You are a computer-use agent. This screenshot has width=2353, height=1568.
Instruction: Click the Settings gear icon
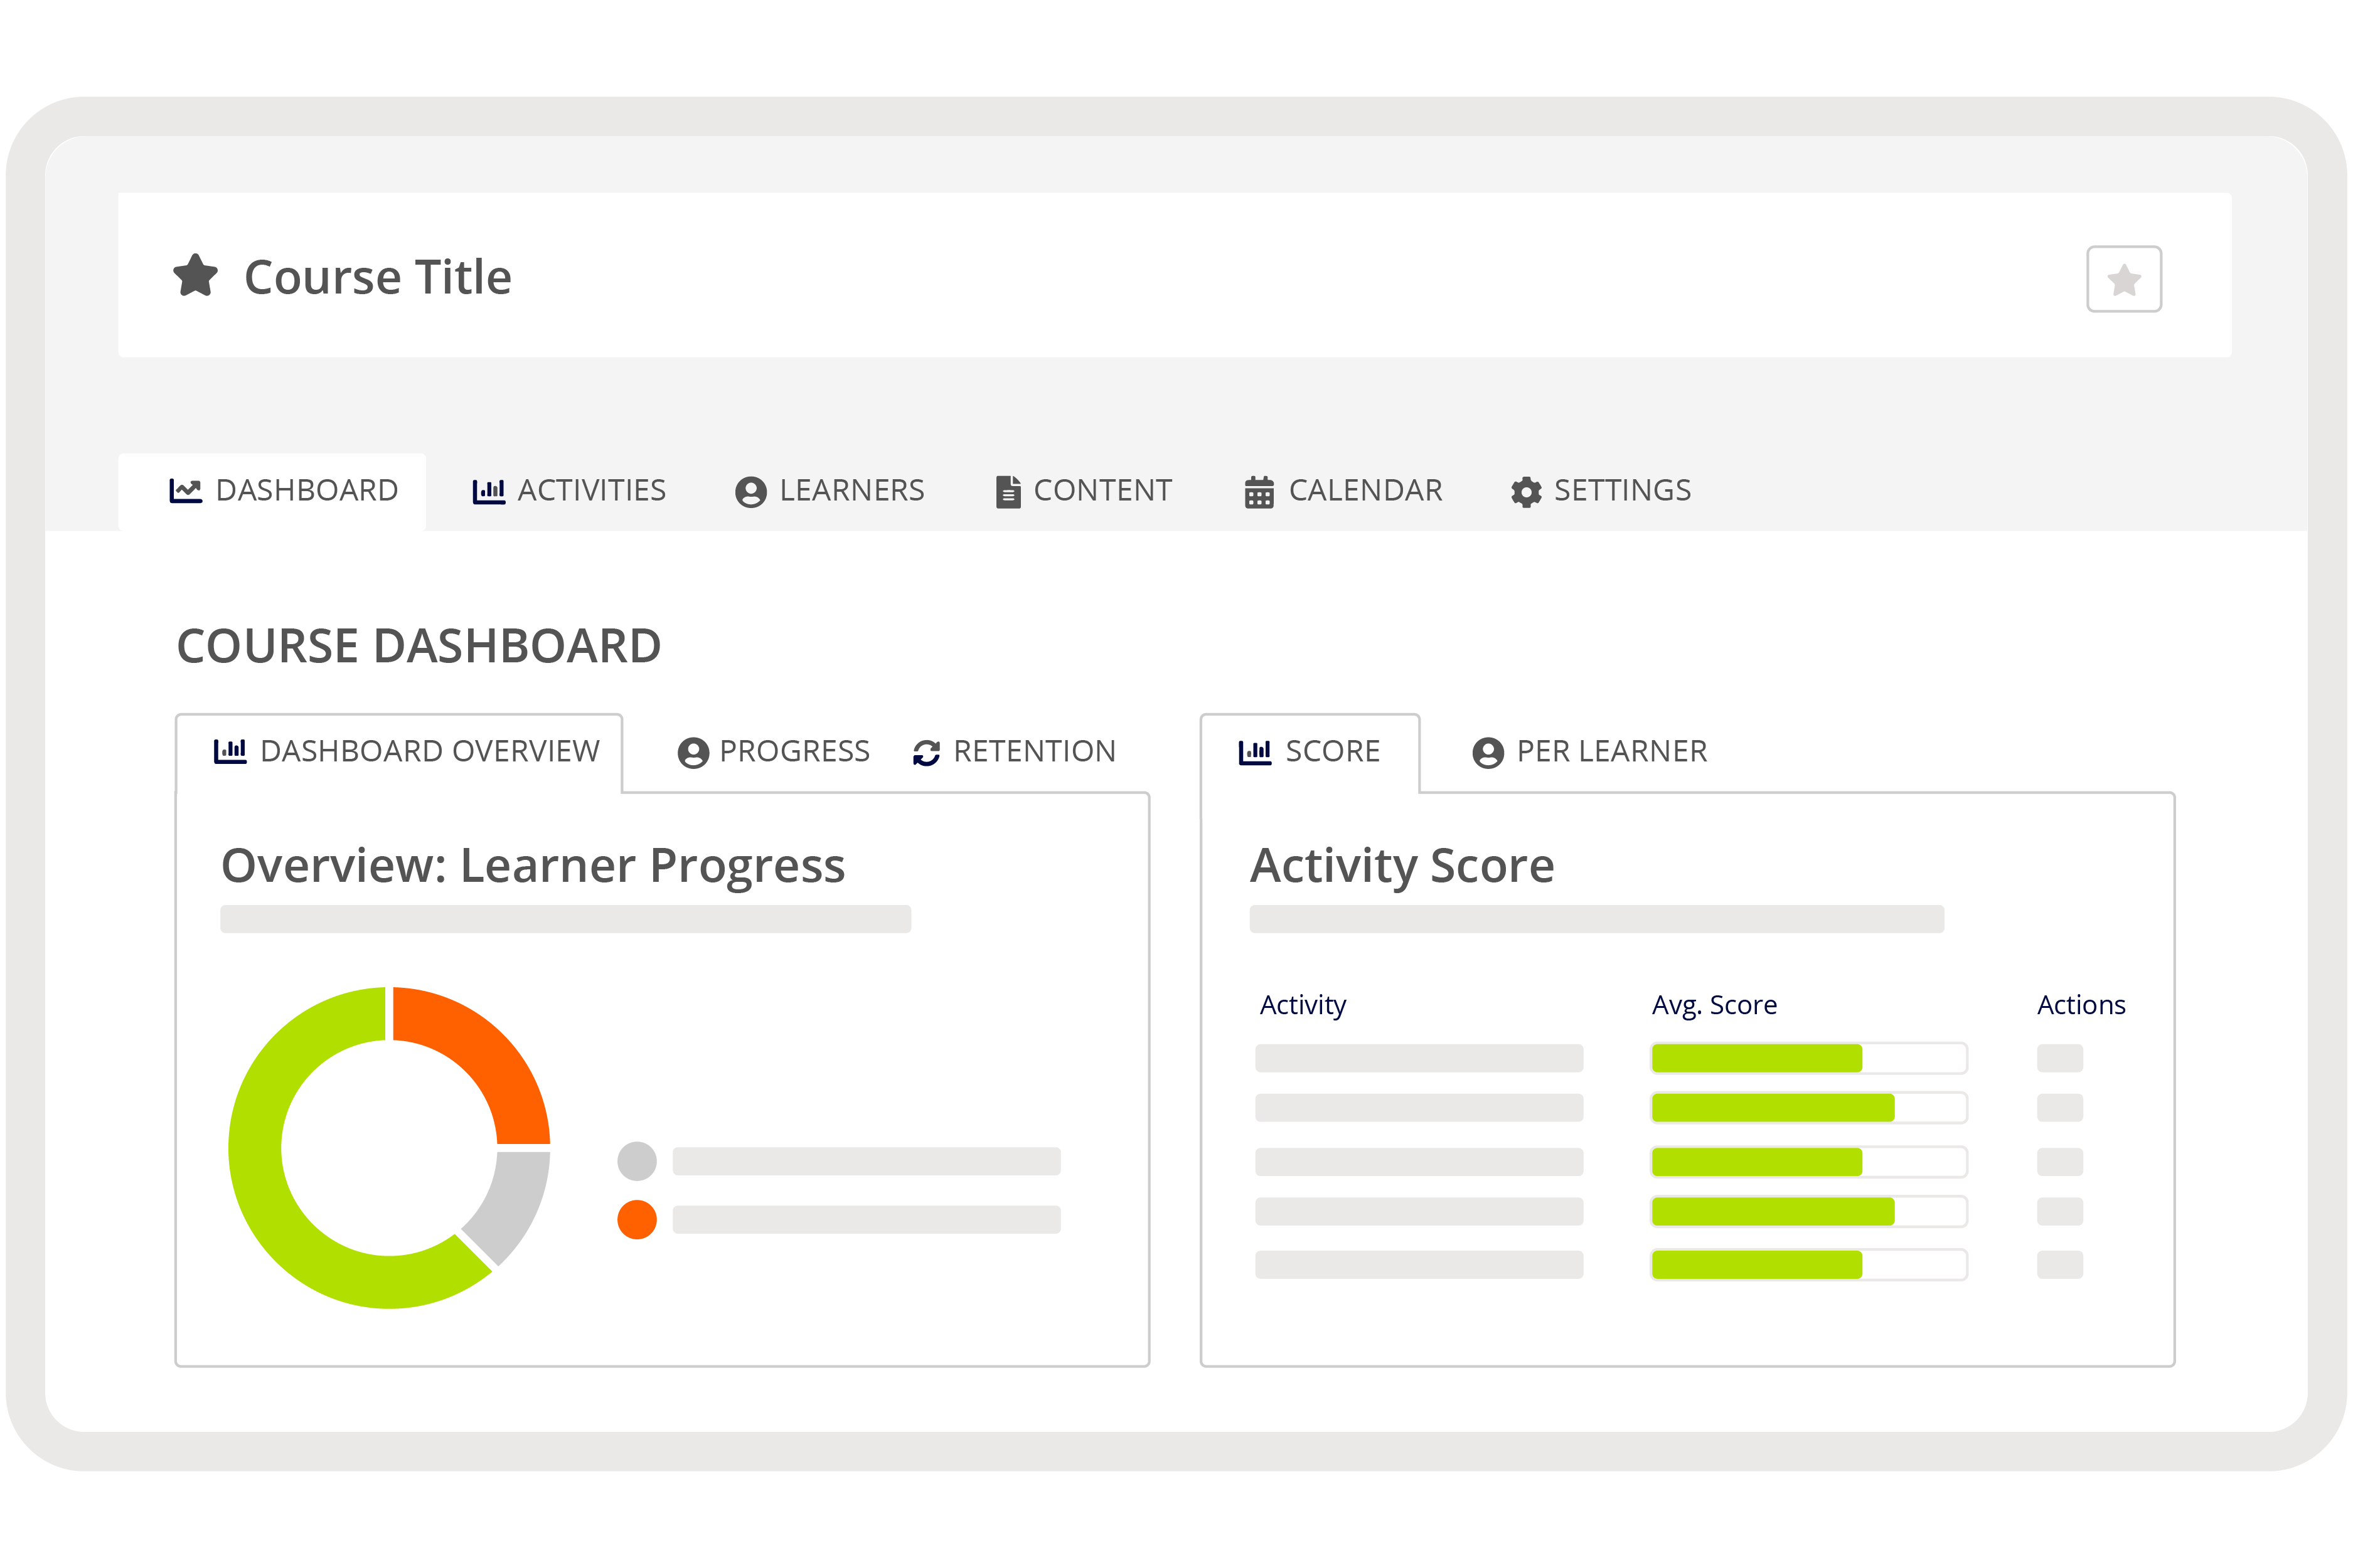(x=1525, y=491)
